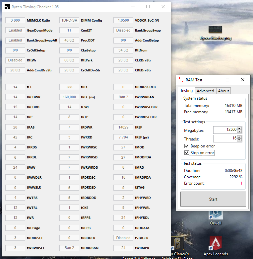Click the tMRDPDA value 18
This screenshot has height=259, width=253.
pyautogui.click(x=123, y=177)
